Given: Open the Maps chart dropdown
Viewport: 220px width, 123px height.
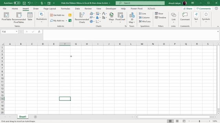Looking at the screenshot, I should coord(111,17).
